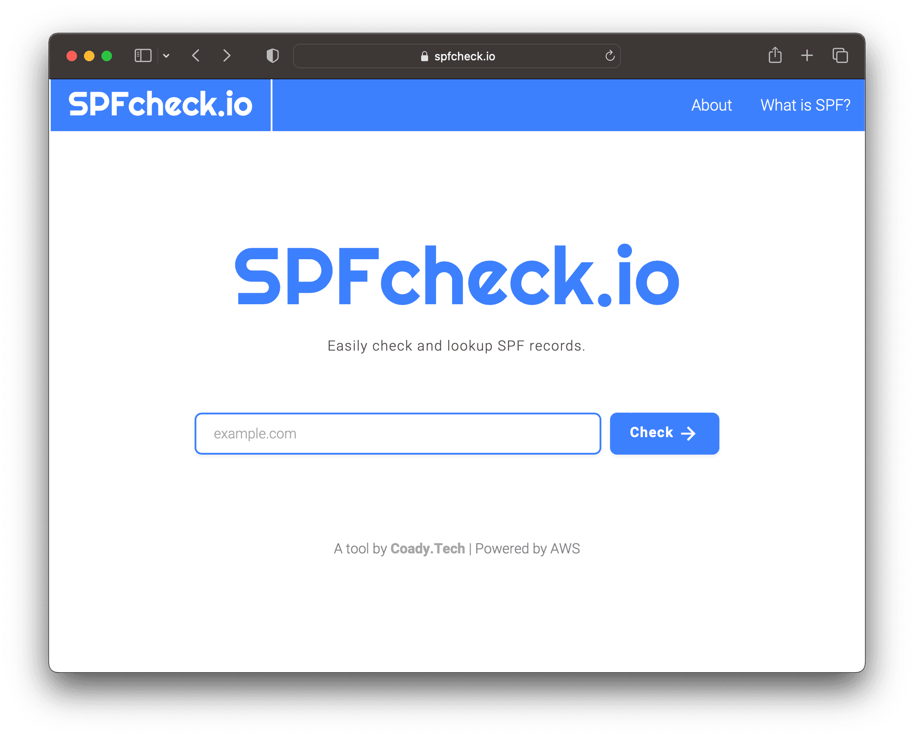Open the About page
Image resolution: width=914 pixels, height=737 pixels.
(711, 104)
